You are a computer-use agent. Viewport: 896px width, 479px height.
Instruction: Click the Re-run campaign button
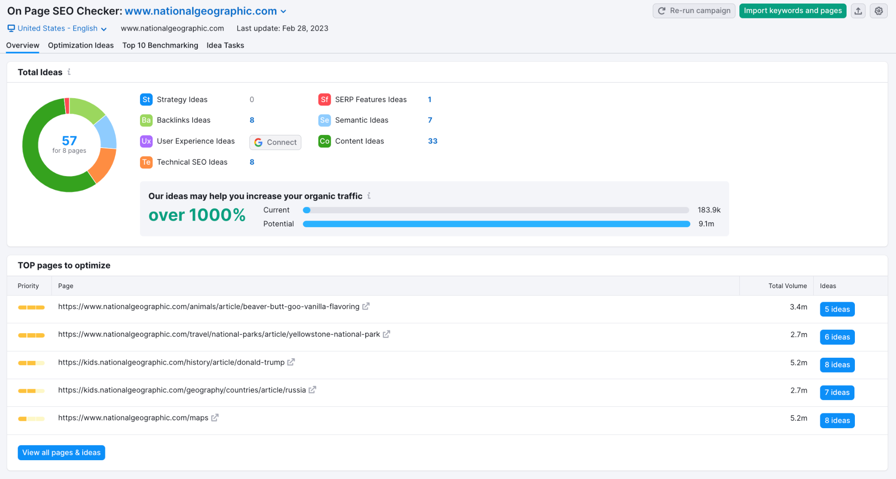click(x=694, y=11)
